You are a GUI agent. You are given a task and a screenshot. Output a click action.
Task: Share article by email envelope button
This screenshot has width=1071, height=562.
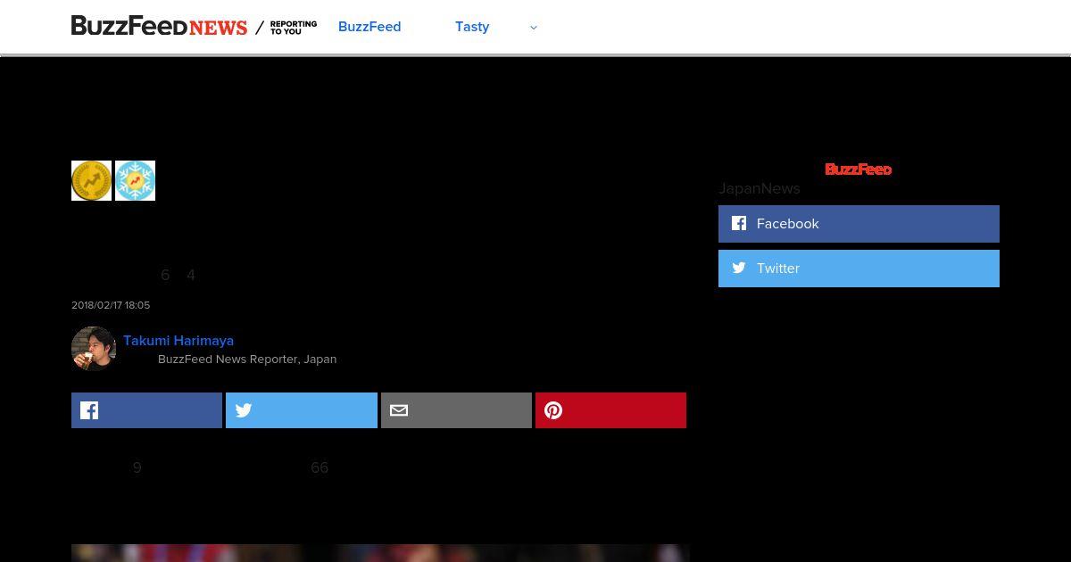[456, 410]
